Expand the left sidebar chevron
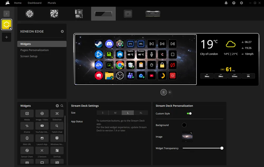Screen dimensions: 264x167 pos(6,14)
